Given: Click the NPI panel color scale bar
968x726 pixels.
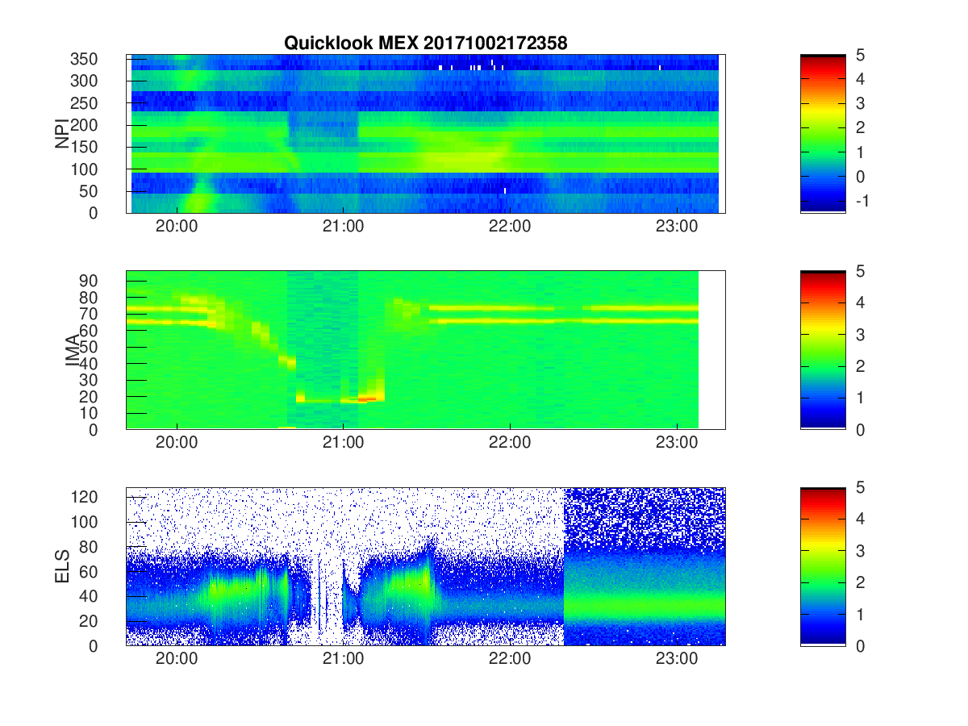Looking at the screenshot, I should (823, 134).
